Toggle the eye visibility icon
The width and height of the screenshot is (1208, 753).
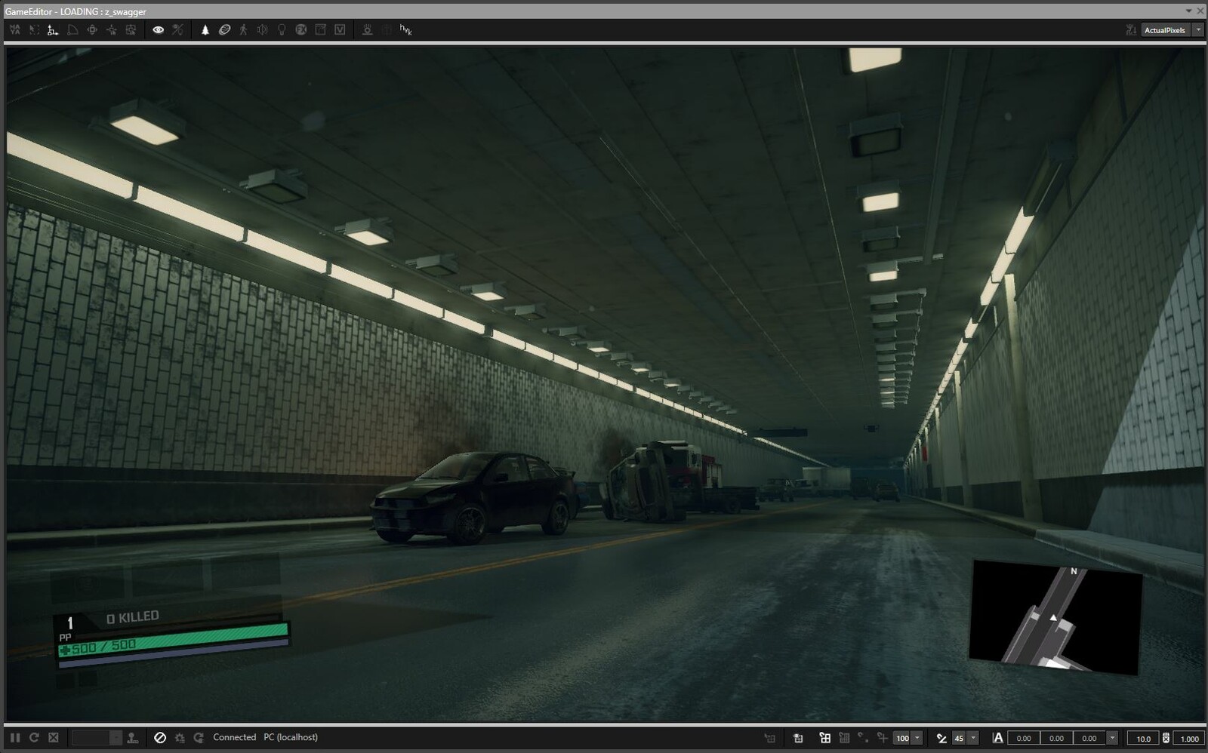point(159,30)
